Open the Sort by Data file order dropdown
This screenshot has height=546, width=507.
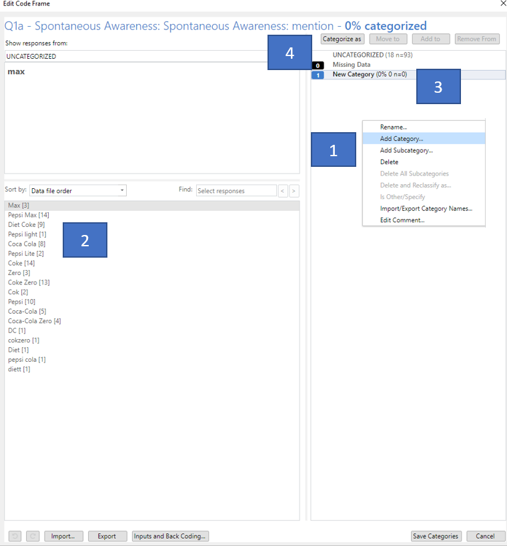78,190
